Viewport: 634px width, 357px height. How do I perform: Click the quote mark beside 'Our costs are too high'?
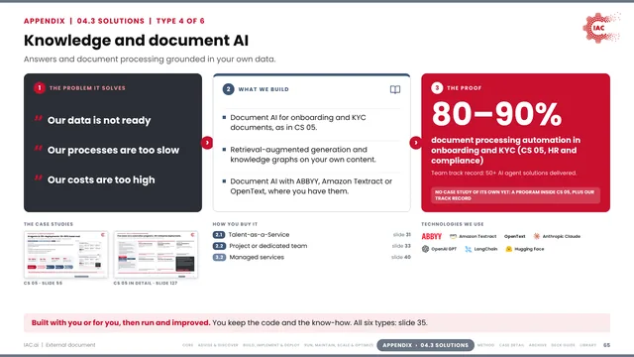pyautogui.click(x=38, y=178)
